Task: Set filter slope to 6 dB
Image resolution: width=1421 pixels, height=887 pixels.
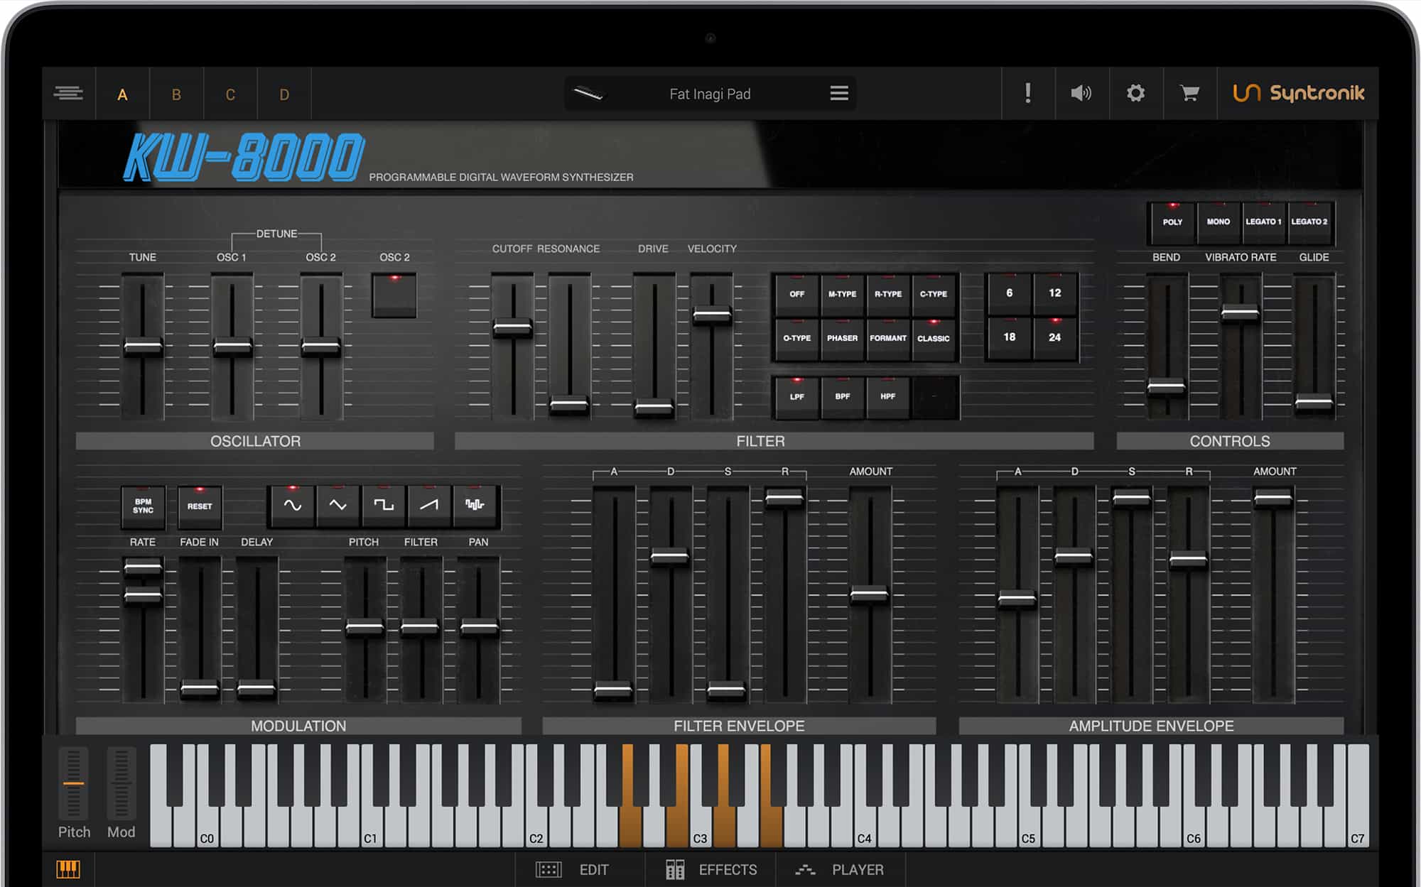Action: click(1009, 293)
